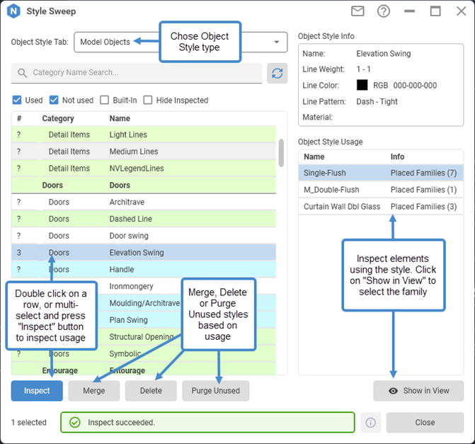475x444 pixels.
Task: Select the Architrave row
Action: [144, 202]
